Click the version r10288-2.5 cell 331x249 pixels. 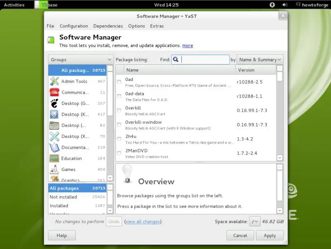(x=249, y=82)
